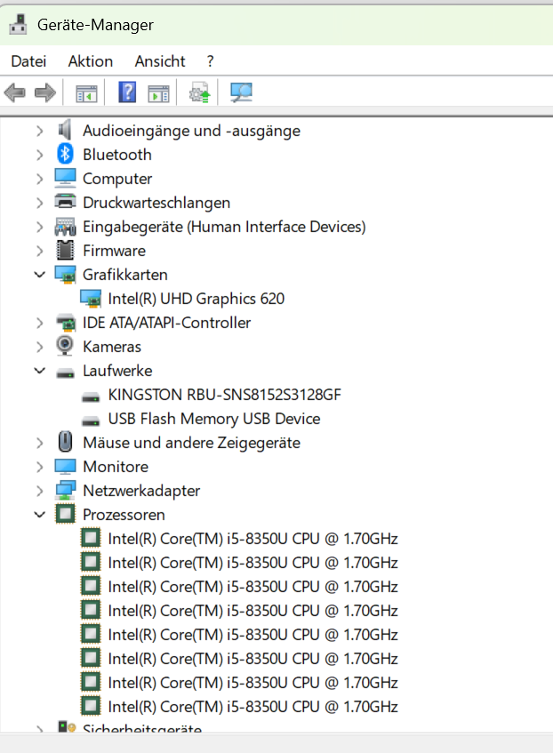Click the Computer monitor icon
The image size is (553, 753).
65,178
